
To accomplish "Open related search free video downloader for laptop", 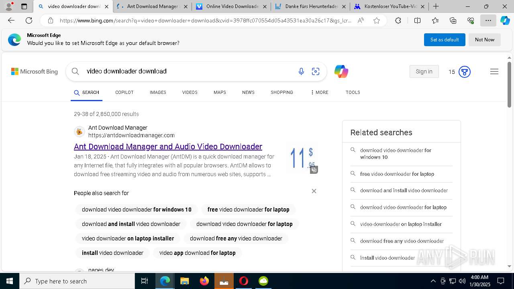I will tap(401, 174).
